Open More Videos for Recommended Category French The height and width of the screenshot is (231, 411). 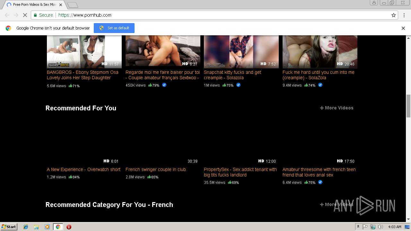tap(337, 204)
